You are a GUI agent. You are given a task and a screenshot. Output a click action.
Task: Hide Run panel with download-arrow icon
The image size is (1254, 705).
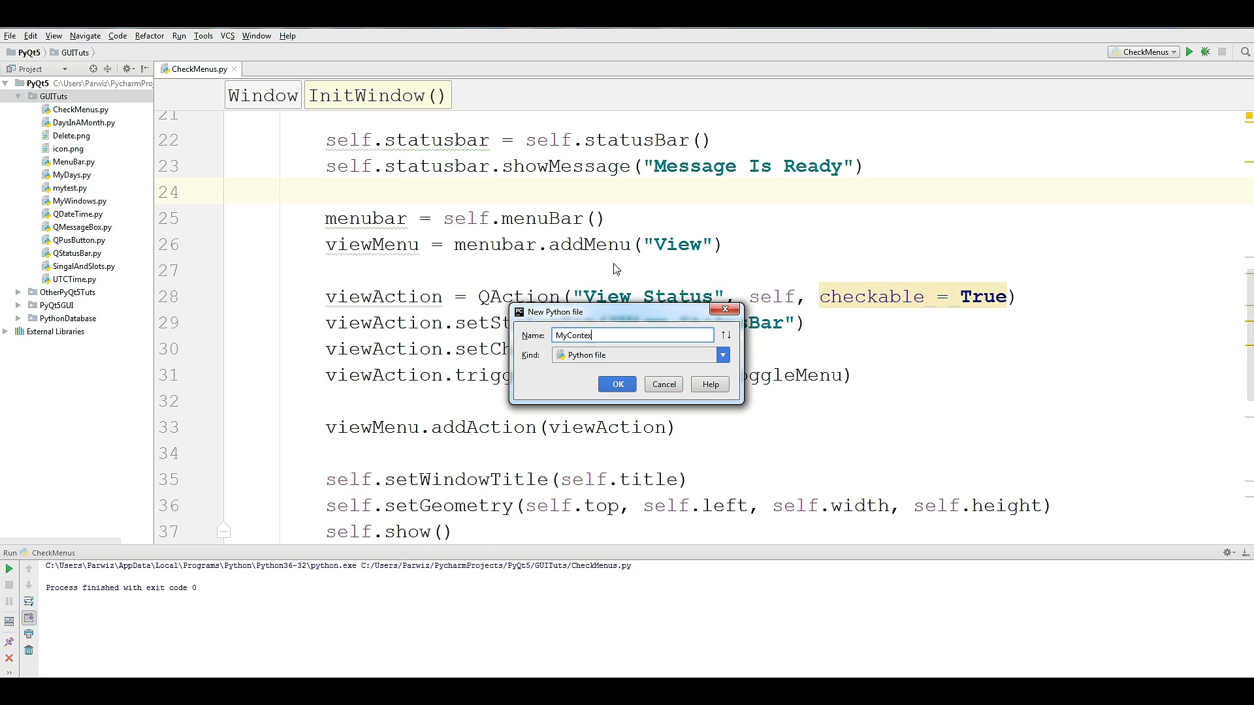pos(1246,553)
